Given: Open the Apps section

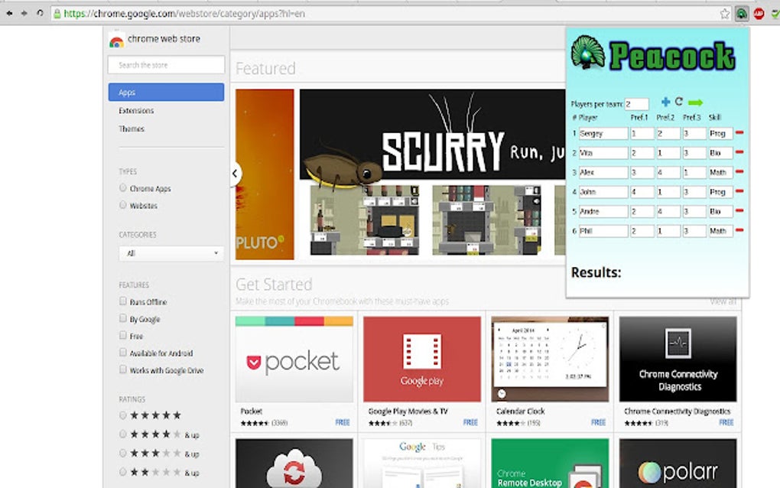Looking at the screenshot, I should coord(166,92).
